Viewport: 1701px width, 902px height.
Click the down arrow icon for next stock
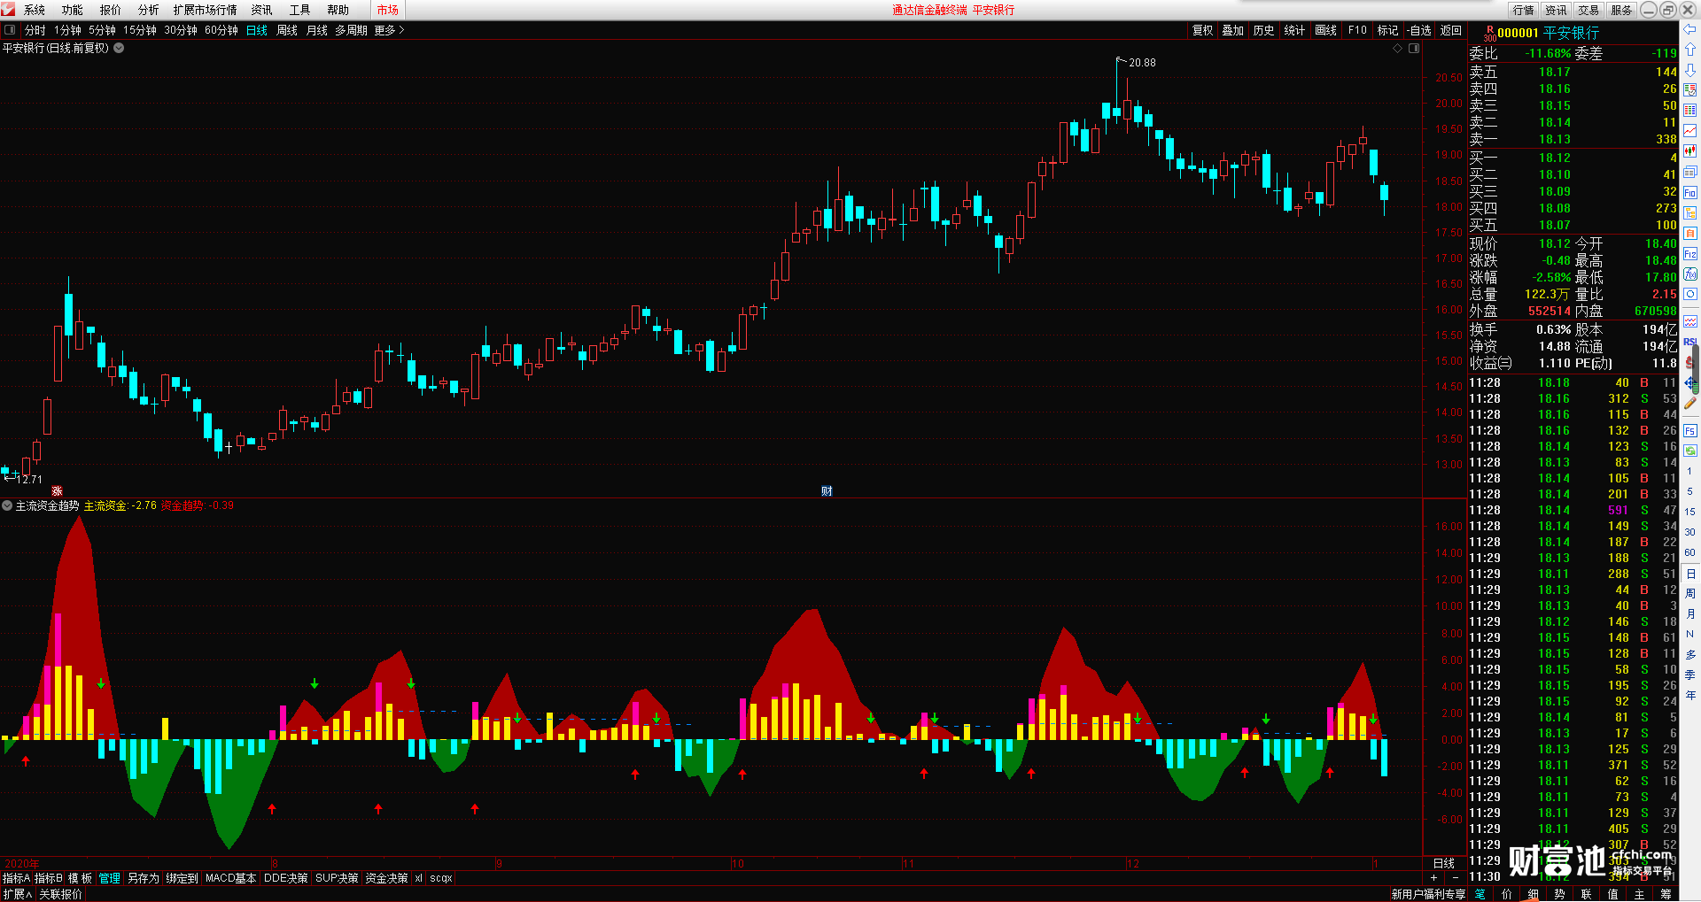click(1689, 70)
